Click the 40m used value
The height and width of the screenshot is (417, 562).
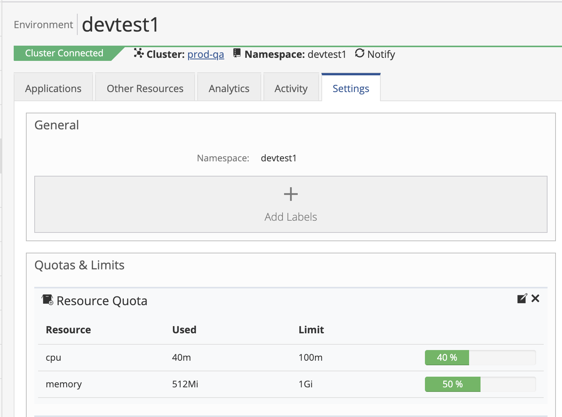pos(181,358)
